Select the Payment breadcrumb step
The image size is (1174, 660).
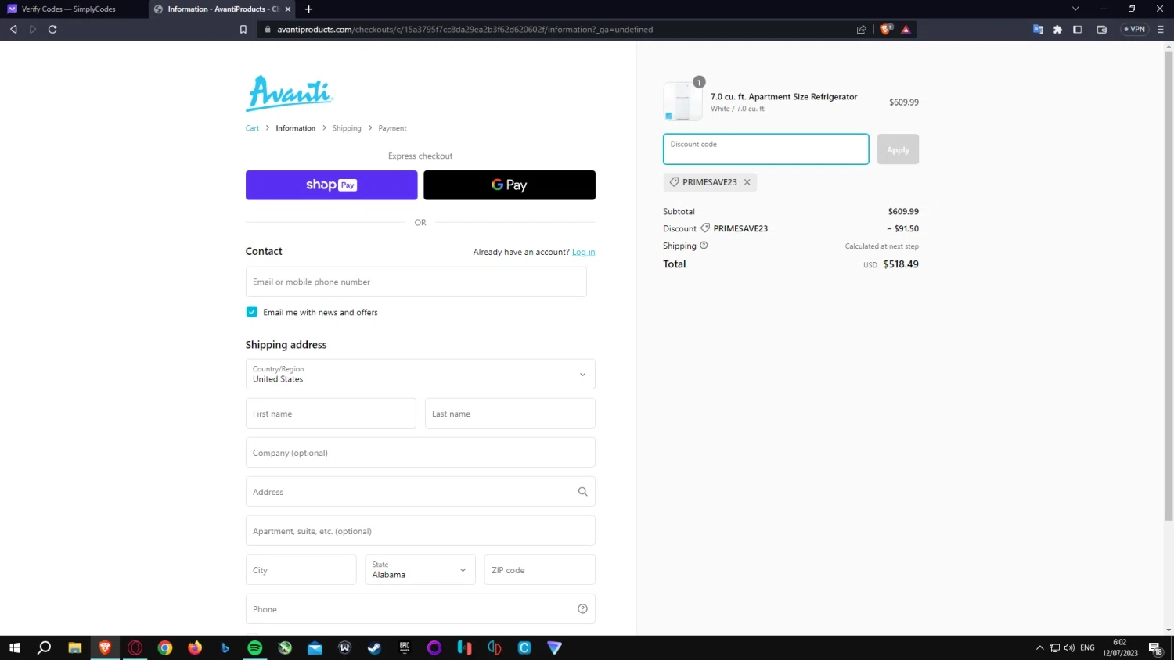click(392, 128)
